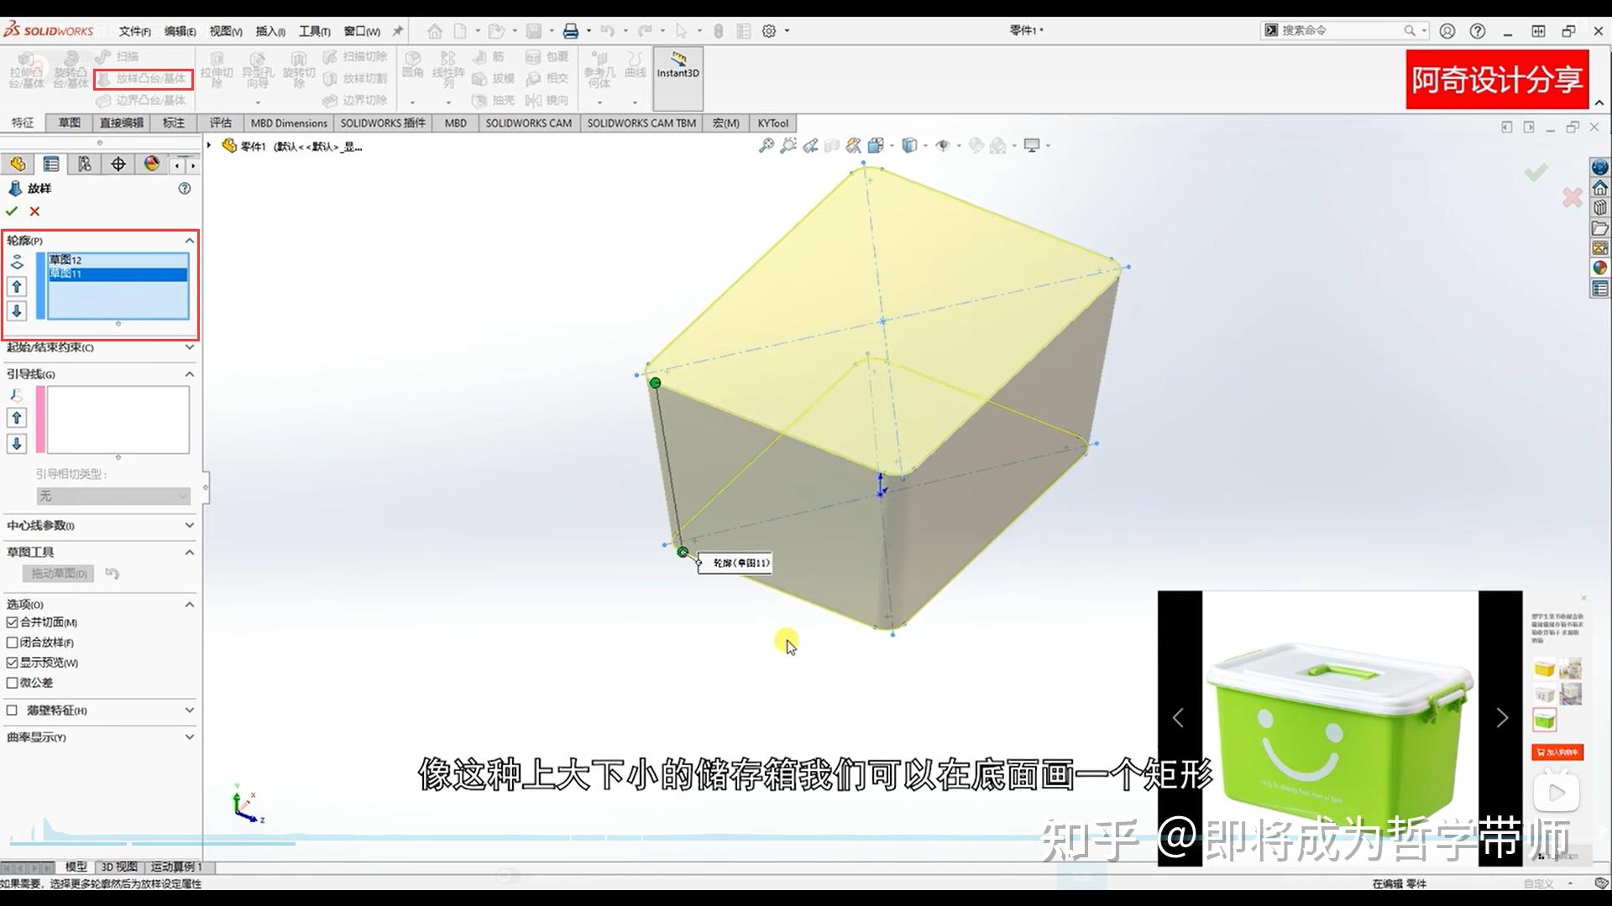Open the 引导相切类型 dropdown
This screenshot has height=906, width=1612.
[x=113, y=496]
